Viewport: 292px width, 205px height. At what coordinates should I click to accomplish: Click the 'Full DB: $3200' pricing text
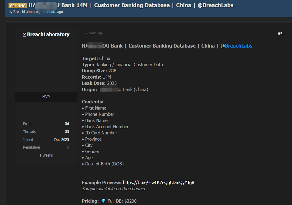[122, 201]
